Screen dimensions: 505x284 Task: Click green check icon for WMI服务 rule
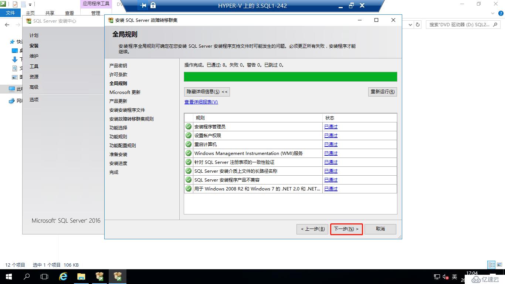(189, 153)
